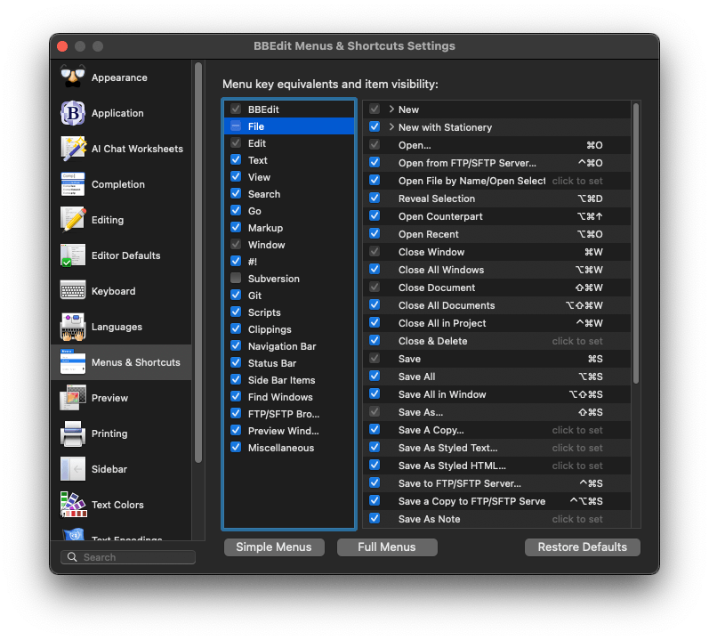This screenshot has width=709, height=640.
Task: Select the BBEdit menu row
Action: click(289, 109)
